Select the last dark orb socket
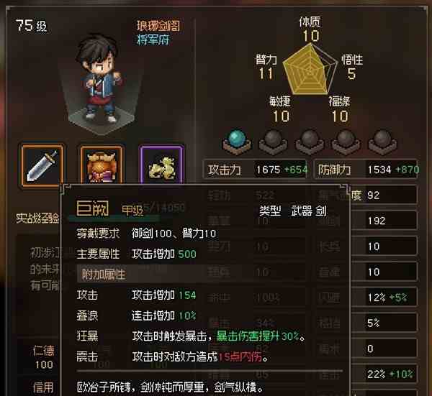This screenshot has width=432, height=396. [x=383, y=142]
